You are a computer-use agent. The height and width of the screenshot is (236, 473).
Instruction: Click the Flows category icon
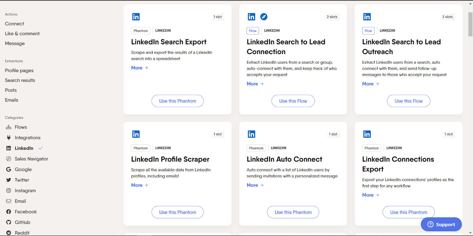click(9, 127)
